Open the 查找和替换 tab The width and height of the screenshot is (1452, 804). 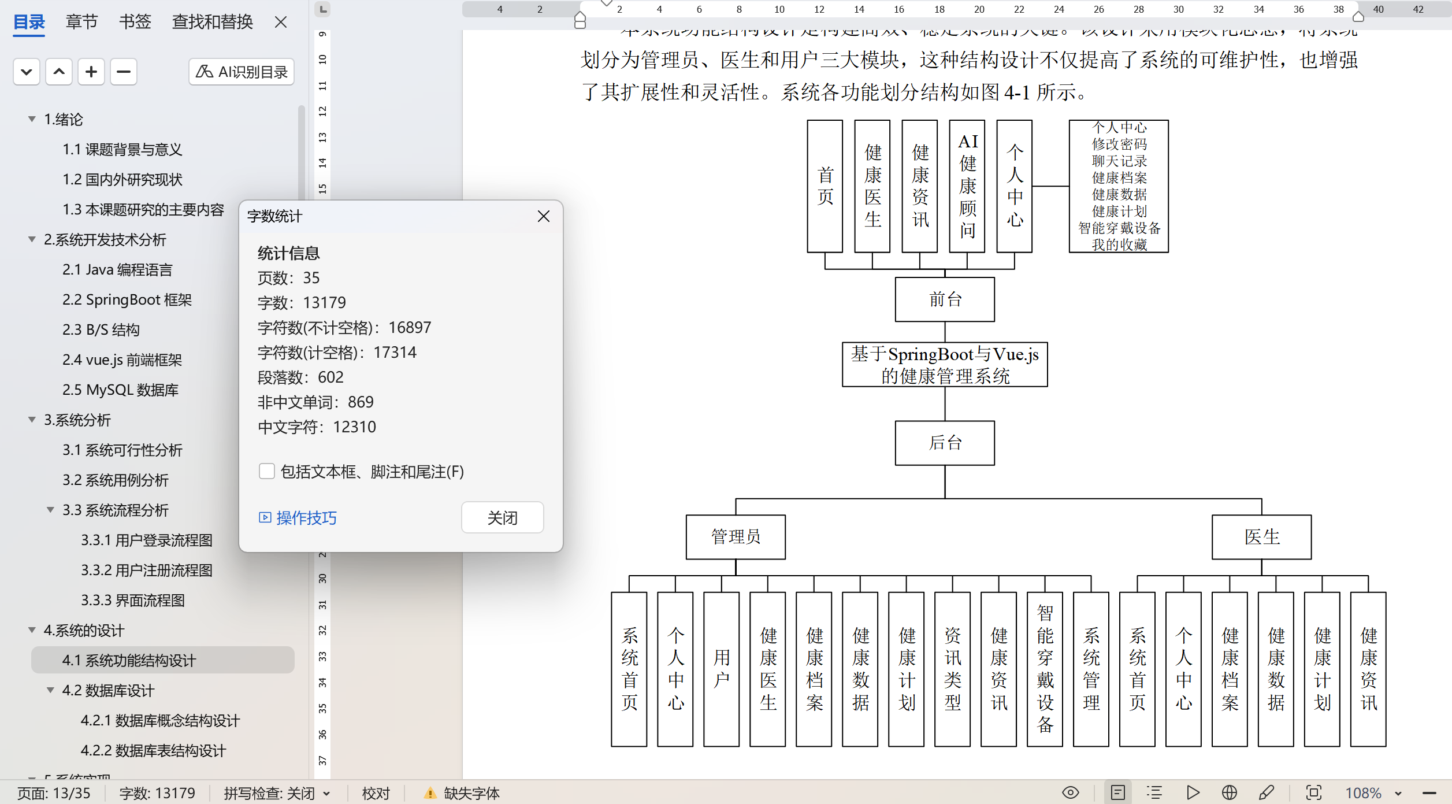(212, 22)
